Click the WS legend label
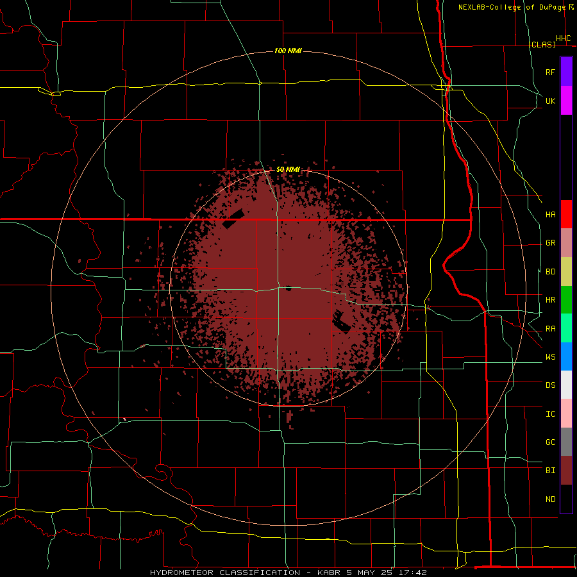 pyautogui.click(x=551, y=357)
